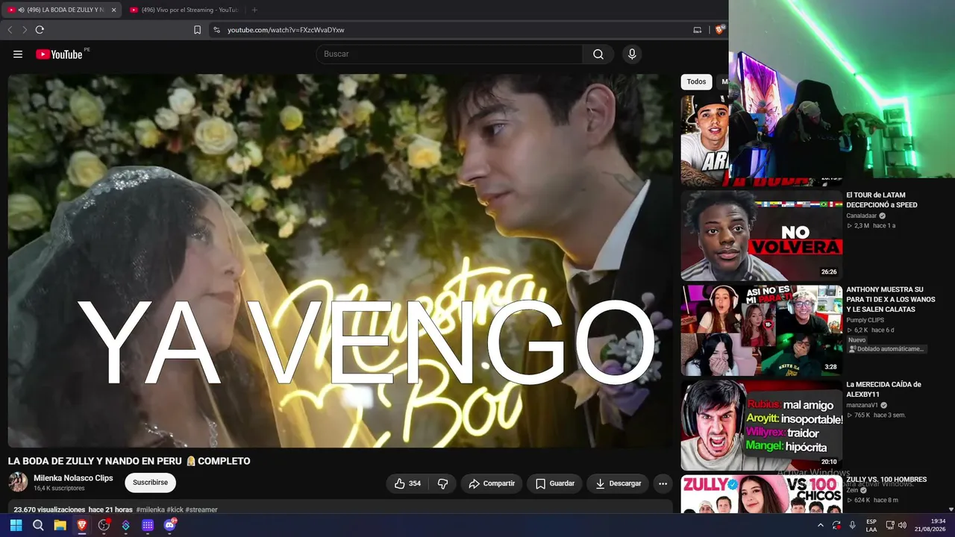955x537 pixels.
Task: Close the LA BODA DE ZULLY tab
Action: [113, 10]
